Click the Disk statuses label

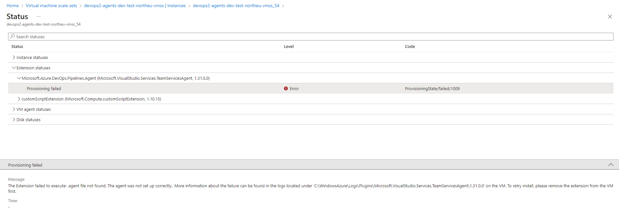point(28,120)
